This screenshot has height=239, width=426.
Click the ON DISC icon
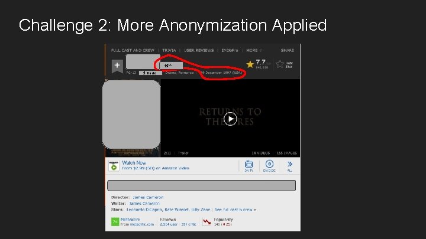tap(269, 166)
